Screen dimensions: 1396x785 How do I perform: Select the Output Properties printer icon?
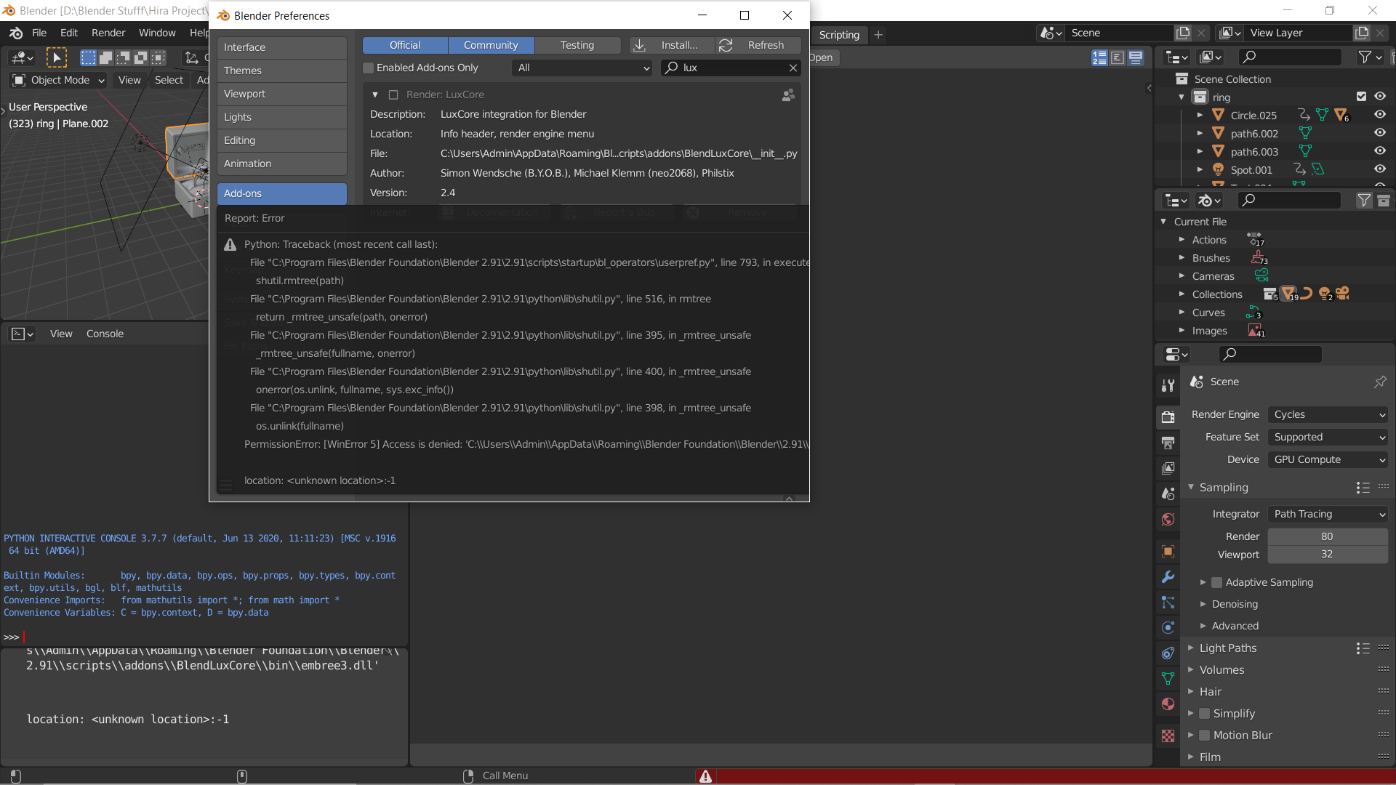1168,442
